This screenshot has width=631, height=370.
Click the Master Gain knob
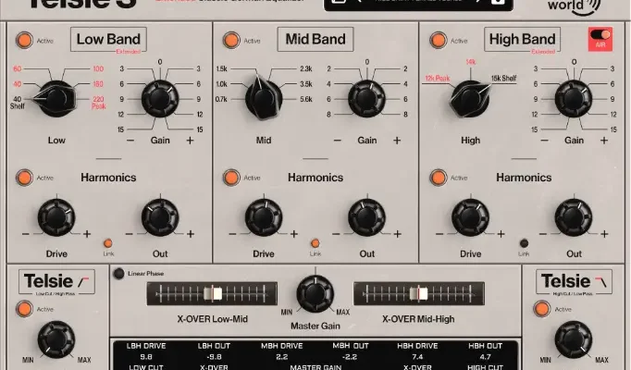315,293
